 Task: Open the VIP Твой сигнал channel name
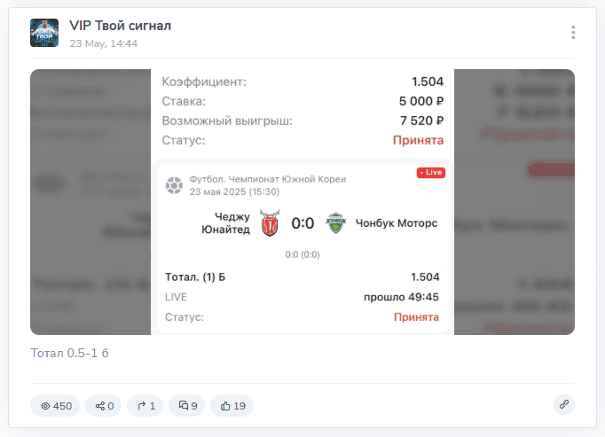[x=121, y=26]
